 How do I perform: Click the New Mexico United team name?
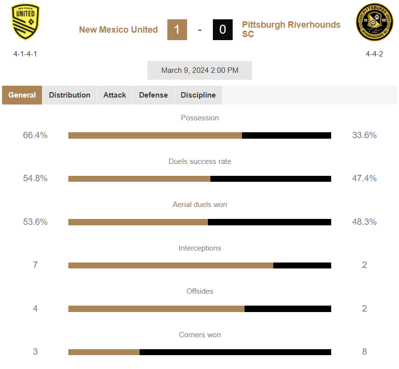coord(118,30)
